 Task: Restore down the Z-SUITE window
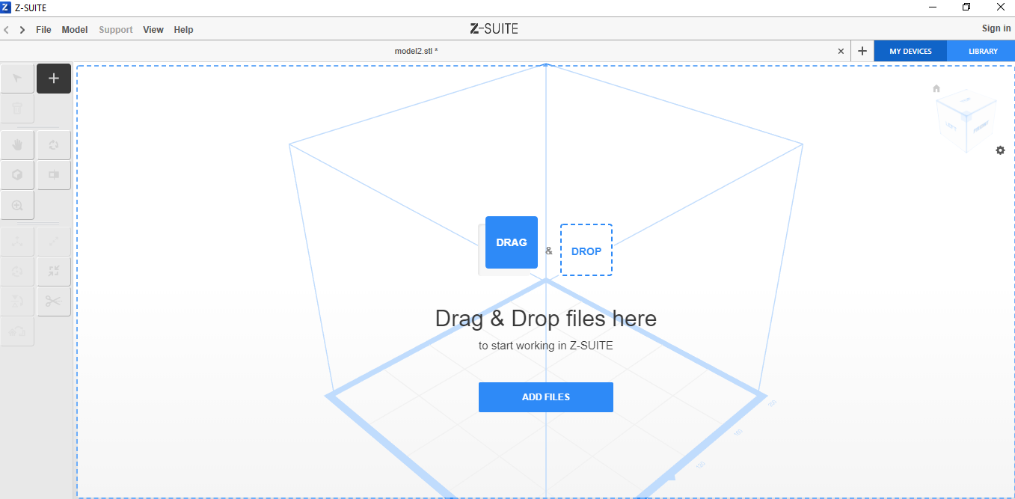(966, 7)
